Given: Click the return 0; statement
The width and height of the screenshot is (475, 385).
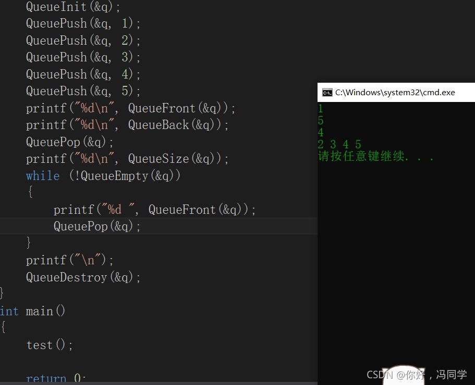Looking at the screenshot, I should tap(56, 378).
